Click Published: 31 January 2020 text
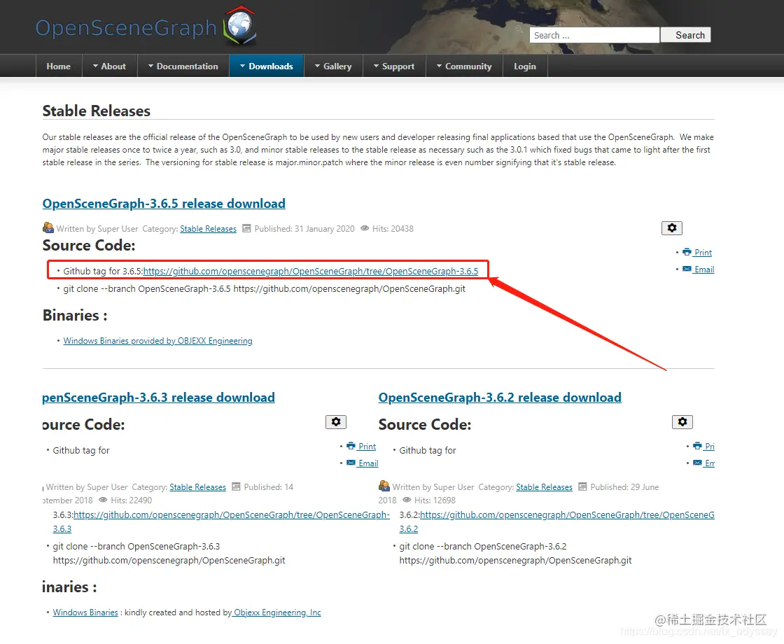 (304, 228)
